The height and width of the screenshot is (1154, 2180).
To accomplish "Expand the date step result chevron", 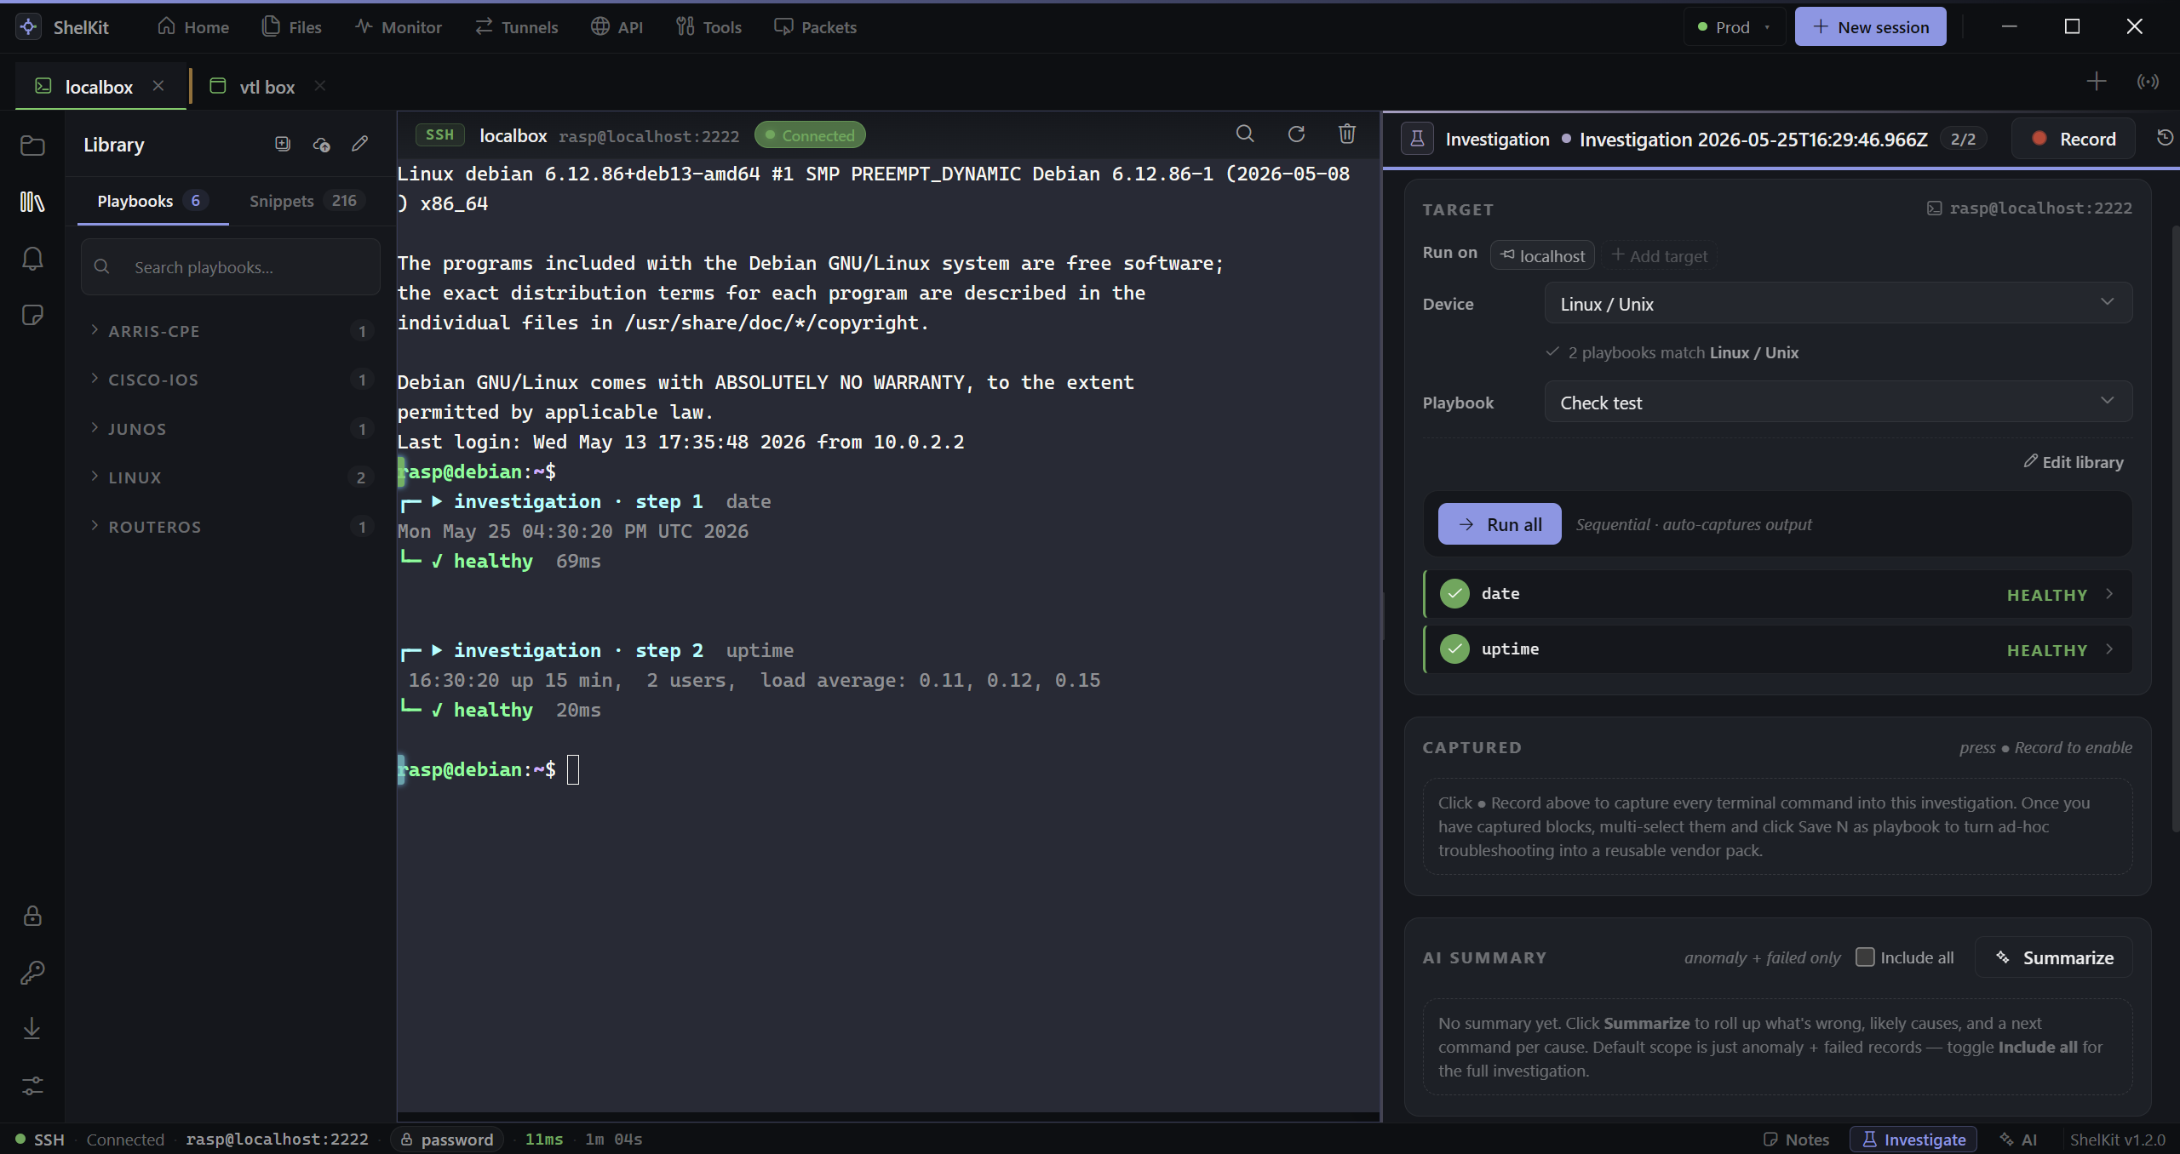I will click(x=2109, y=594).
